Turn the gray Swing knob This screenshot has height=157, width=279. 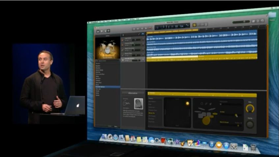(x=250, y=124)
